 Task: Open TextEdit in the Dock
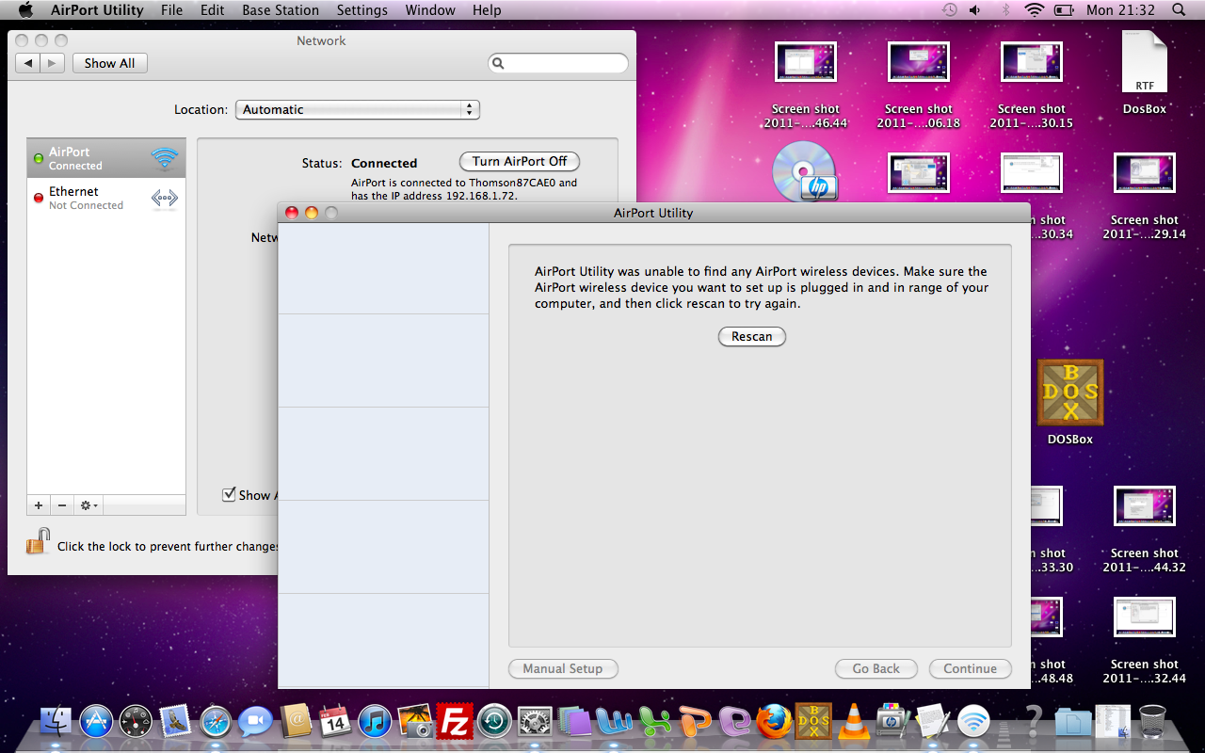tap(934, 722)
